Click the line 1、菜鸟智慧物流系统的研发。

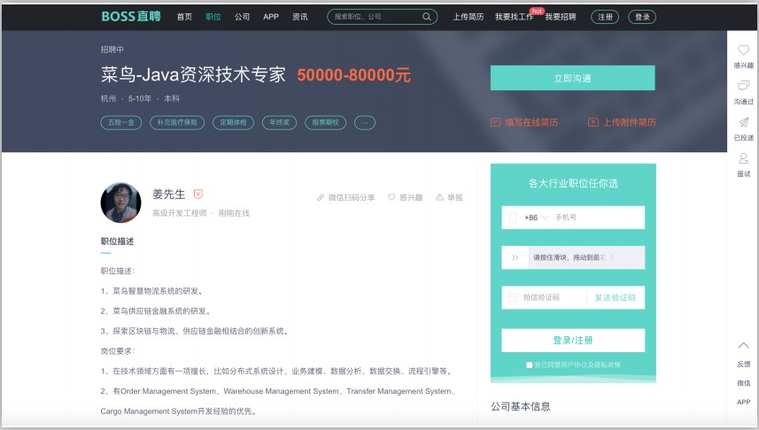[x=152, y=291]
